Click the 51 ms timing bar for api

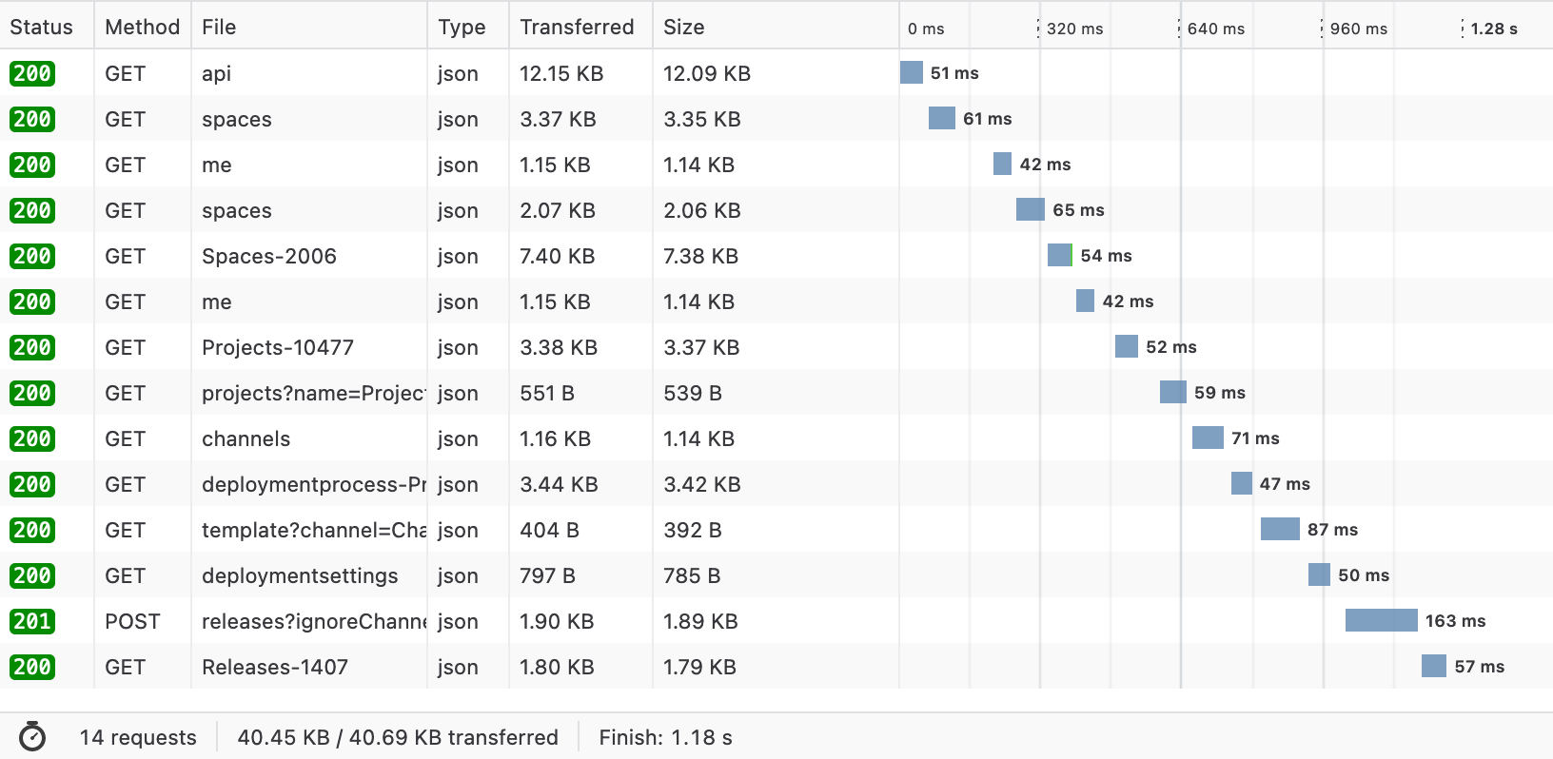coord(912,71)
